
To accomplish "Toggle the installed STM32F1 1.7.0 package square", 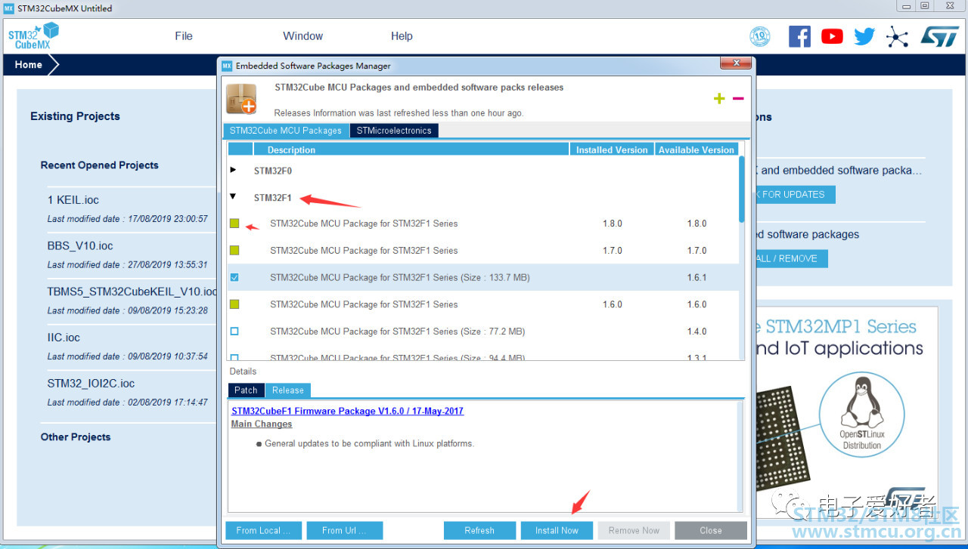I will point(234,251).
